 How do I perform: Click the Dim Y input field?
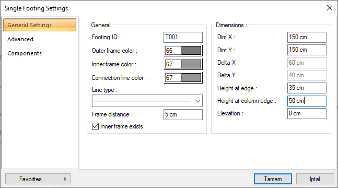[x=307, y=50]
